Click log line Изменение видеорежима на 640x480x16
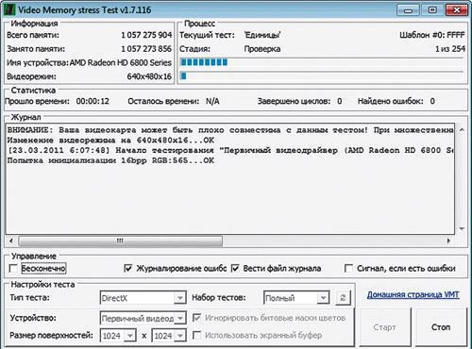 point(110,141)
